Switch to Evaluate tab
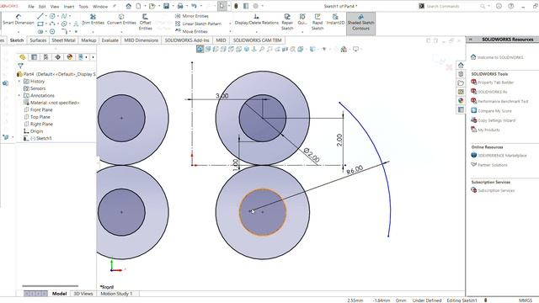 point(110,40)
